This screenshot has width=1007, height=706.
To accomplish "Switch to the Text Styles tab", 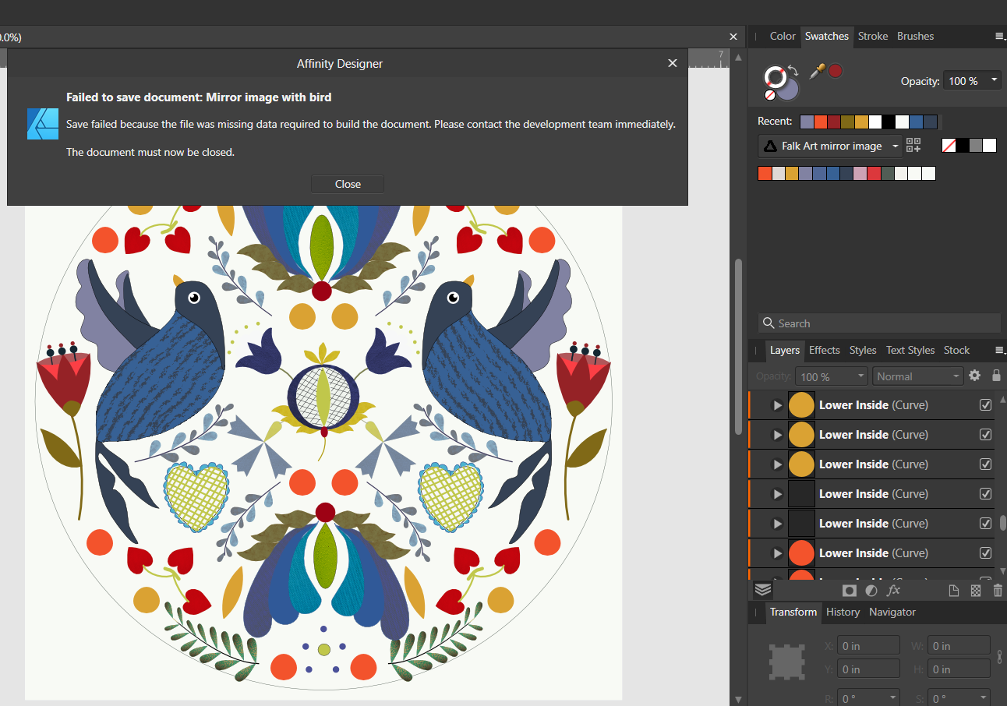I will (x=910, y=350).
